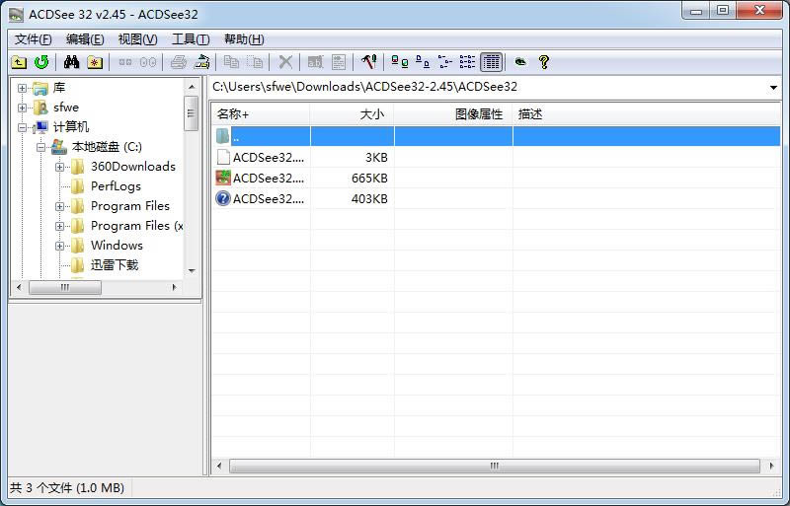Click the greyed move files icon
790x506 pixels.
[x=255, y=62]
